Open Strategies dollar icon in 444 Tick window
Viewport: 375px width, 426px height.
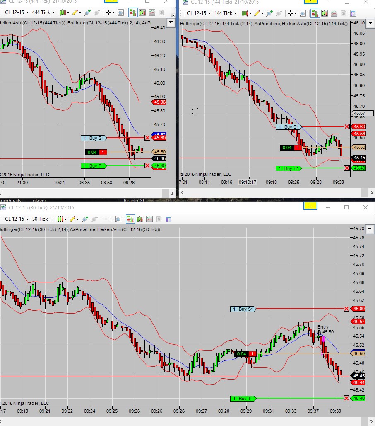161,12
